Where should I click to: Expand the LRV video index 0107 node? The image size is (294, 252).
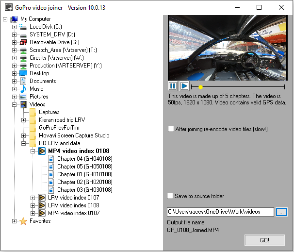tap(33, 198)
